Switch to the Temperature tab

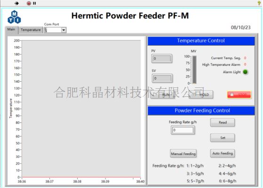coord(31,30)
